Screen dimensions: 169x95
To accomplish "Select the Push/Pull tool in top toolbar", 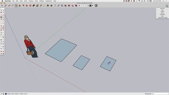I will 20,6.
